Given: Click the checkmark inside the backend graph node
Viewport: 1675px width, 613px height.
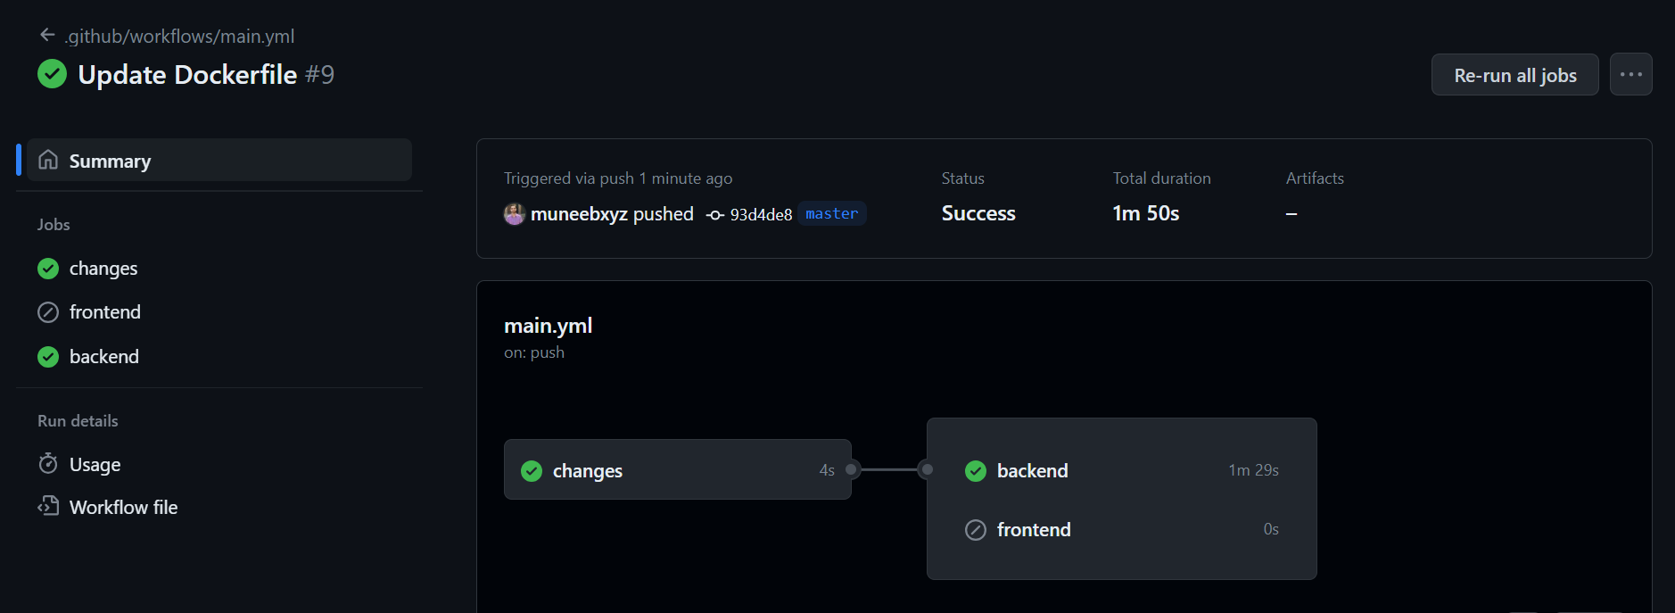Looking at the screenshot, I should point(975,470).
